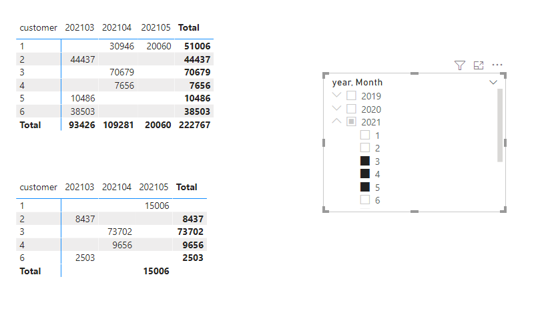
Task: Select cell 8437 under 202103 bottom matrix
Action: (85, 219)
